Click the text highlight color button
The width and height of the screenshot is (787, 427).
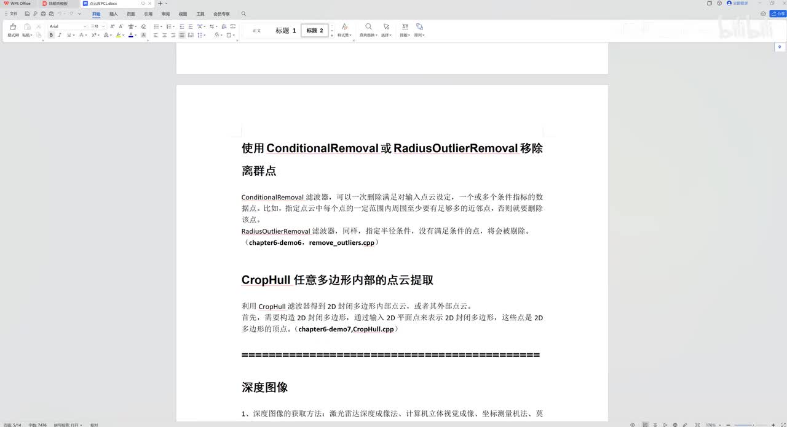[118, 35]
